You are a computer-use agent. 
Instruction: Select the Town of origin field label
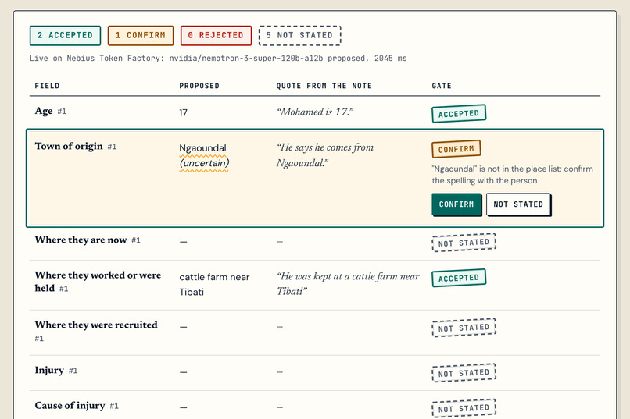click(x=69, y=147)
